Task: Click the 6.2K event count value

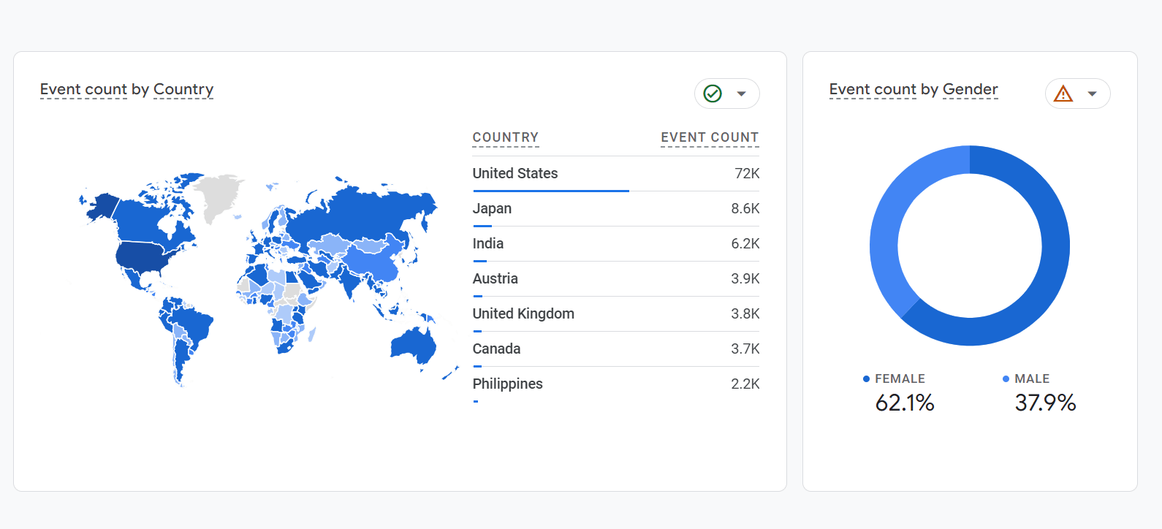Action: pyautogui.click(x=745, y=243)
